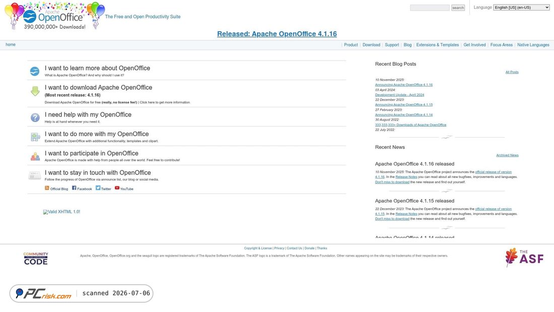The width and height of the screenshot is (554, 312).
Task: Open the Privacy footer link
Action: pyautogui.click(x=279, y=248)
